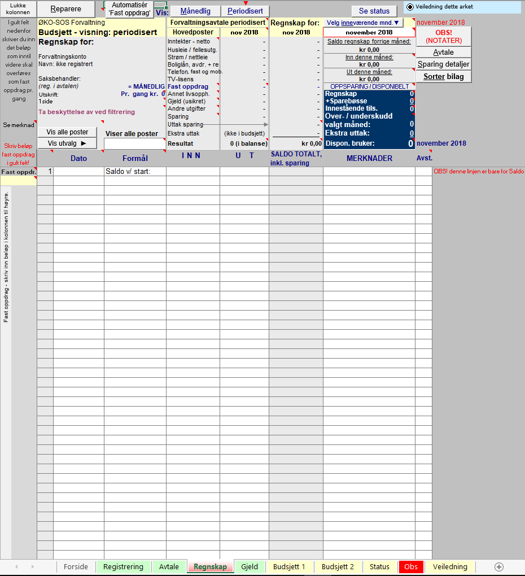
Task: Click 'Husleie / fellesutg.' row label
Action: coord(193,50)
